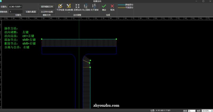The image size is (213, 112).
Task: Run the 干涉检查 interference check tool
Action: (x=60, y=7)
